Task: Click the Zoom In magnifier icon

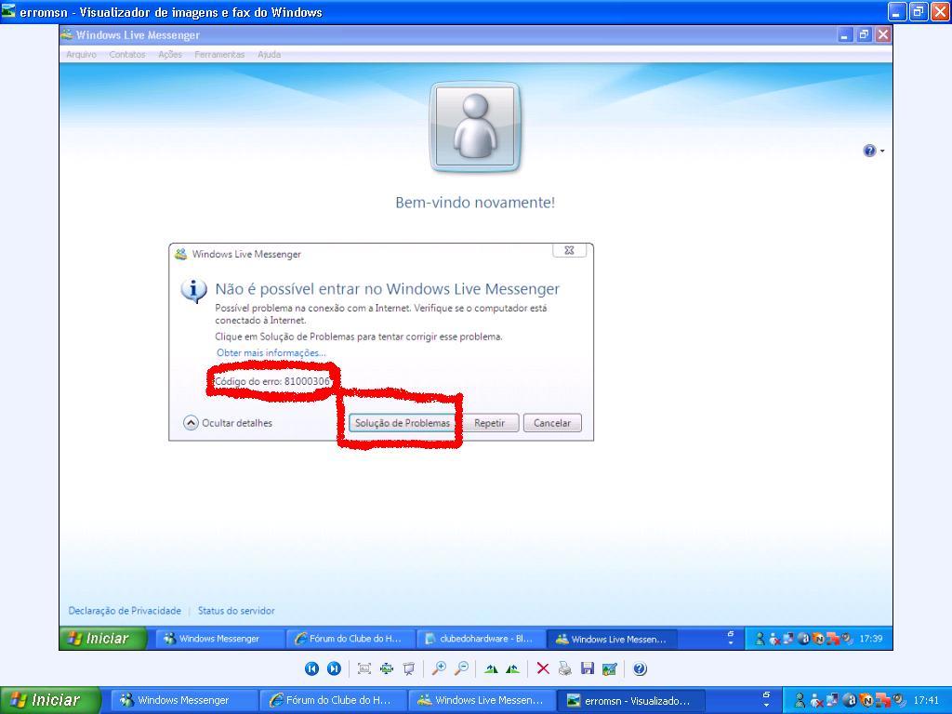Action: (x=439, y=668)
